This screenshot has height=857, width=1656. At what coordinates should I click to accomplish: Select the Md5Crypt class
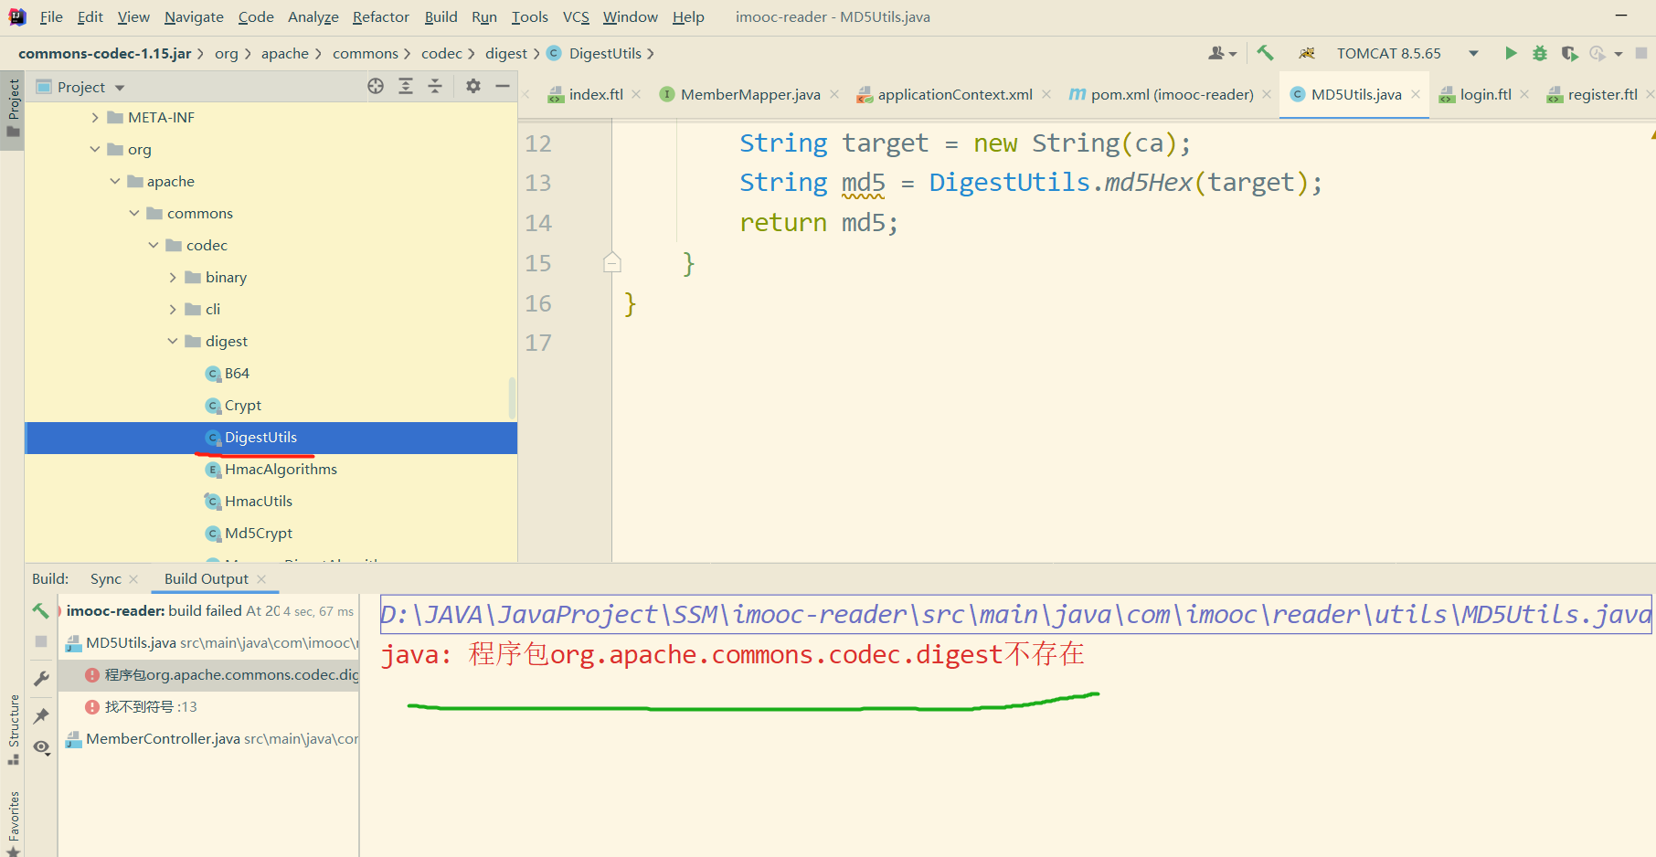point(259,533)
